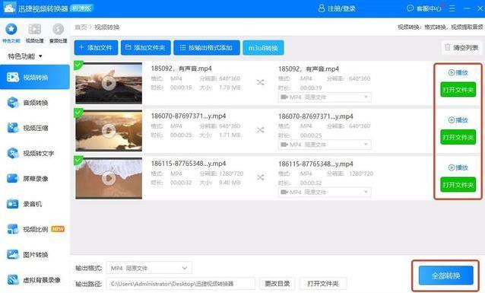Click 按输出格式添加 button
This screenshot has width=485, height=293.
tap(206, 48)
